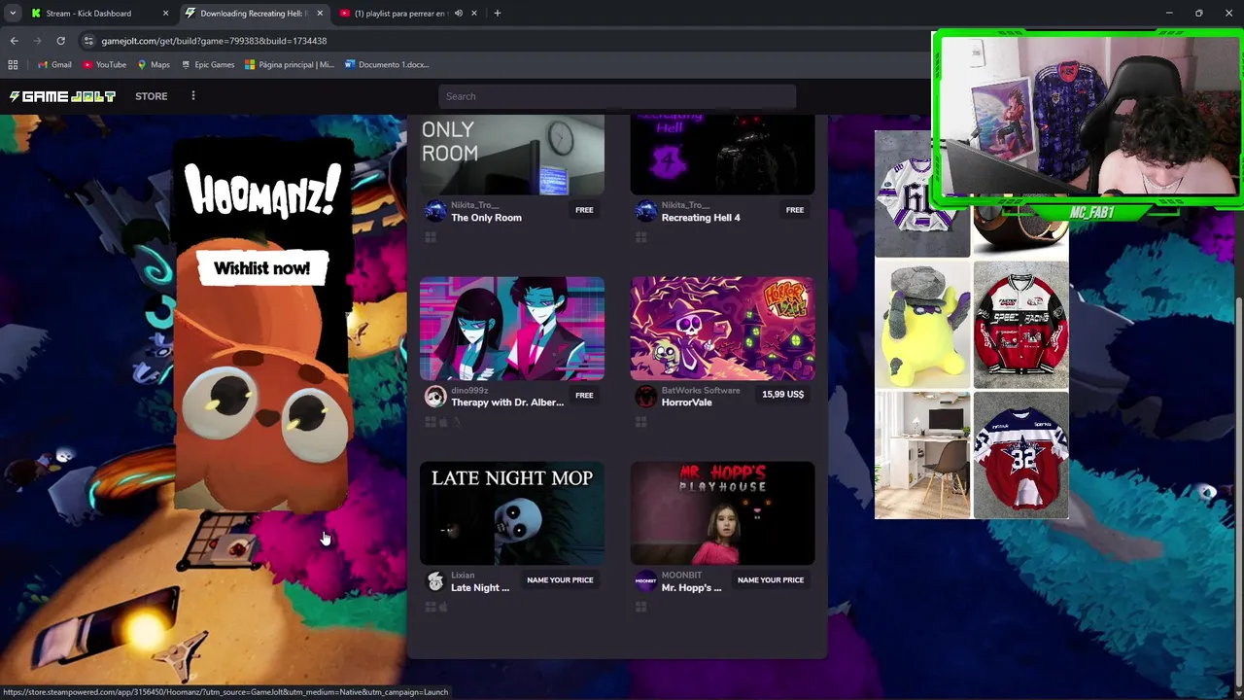Screen dimensions: 1244x700
Task: Close the Kick Dashboard tab
Action: (165, 13)
